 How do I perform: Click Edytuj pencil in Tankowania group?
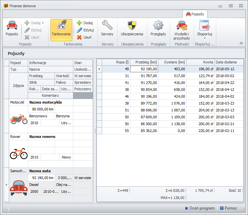(x=85, y=30)
